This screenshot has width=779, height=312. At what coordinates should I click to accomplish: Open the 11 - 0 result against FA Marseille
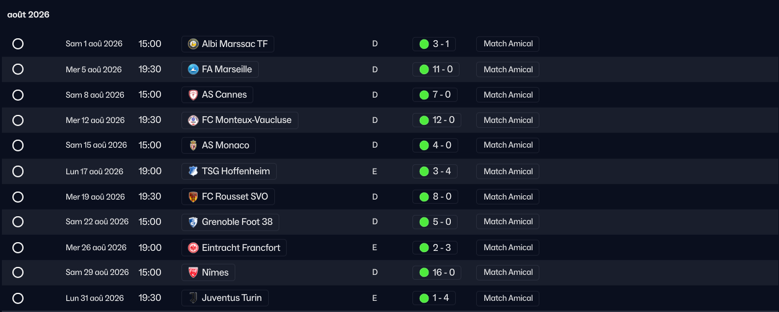[x=442, y=69]
